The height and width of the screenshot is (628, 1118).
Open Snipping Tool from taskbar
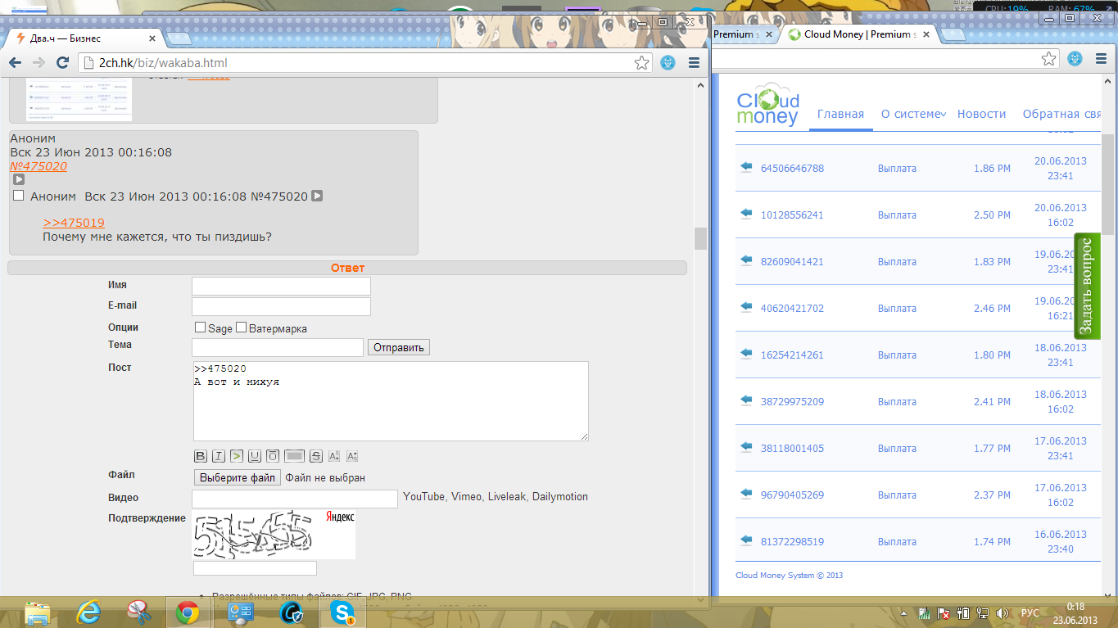click(139, 612)
